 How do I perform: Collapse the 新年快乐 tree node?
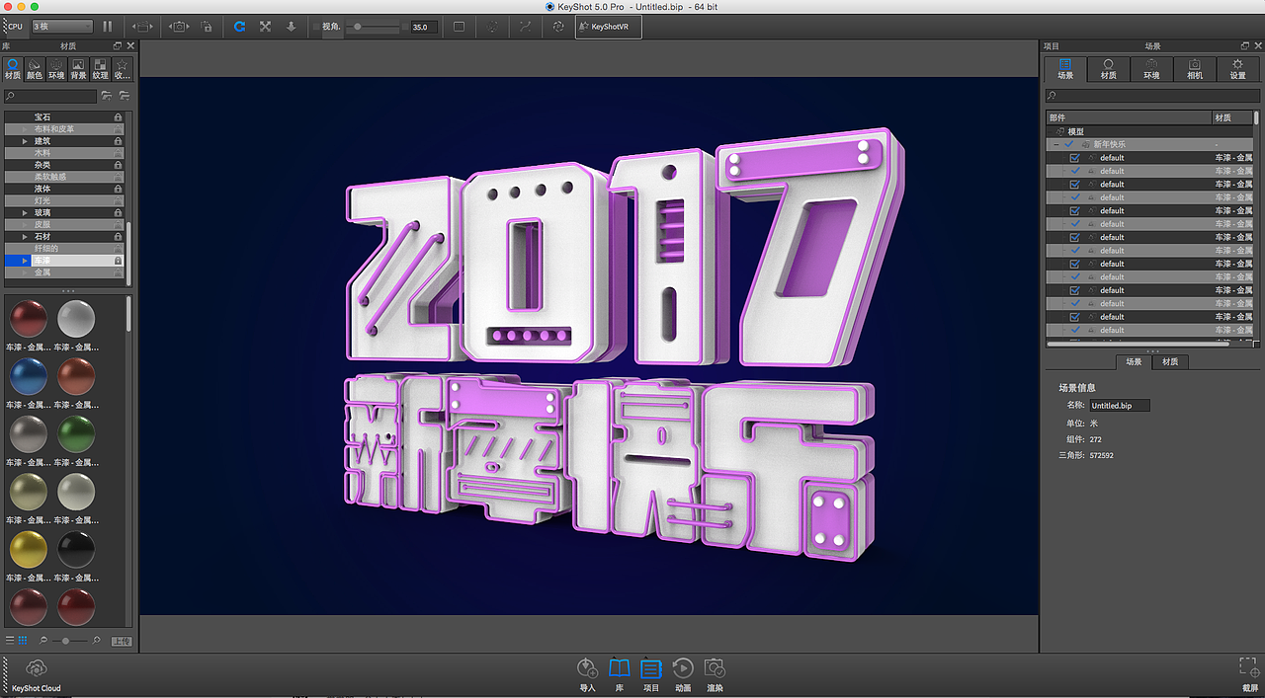[x=1054, y=143]
